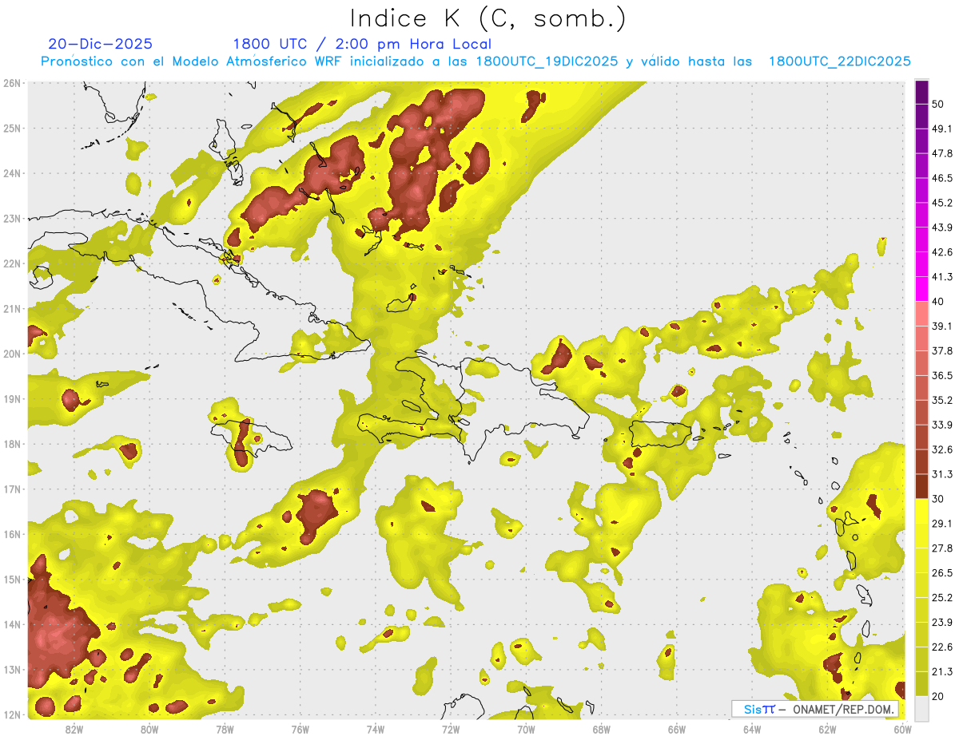Click the longitude label "66W"

(676, 730)
